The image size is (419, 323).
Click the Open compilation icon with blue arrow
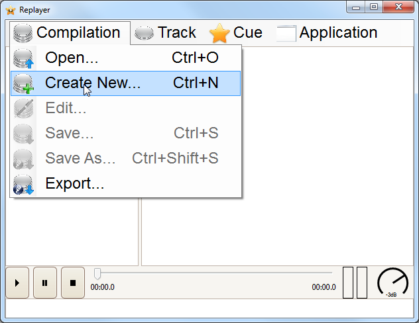tap(23, 58)
